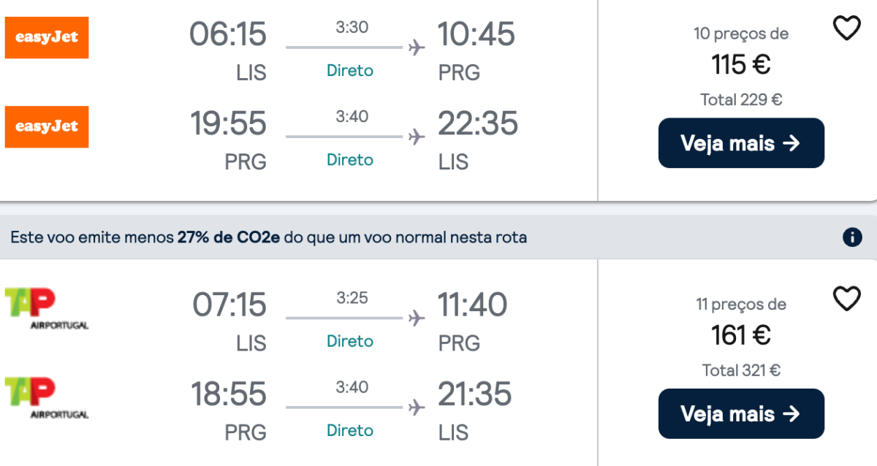
Task: Click the plane icon on the 3:30 easyJet leg
Action: [x=417, y=48]
